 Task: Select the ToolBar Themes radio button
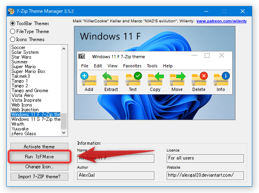click(13, 24)
